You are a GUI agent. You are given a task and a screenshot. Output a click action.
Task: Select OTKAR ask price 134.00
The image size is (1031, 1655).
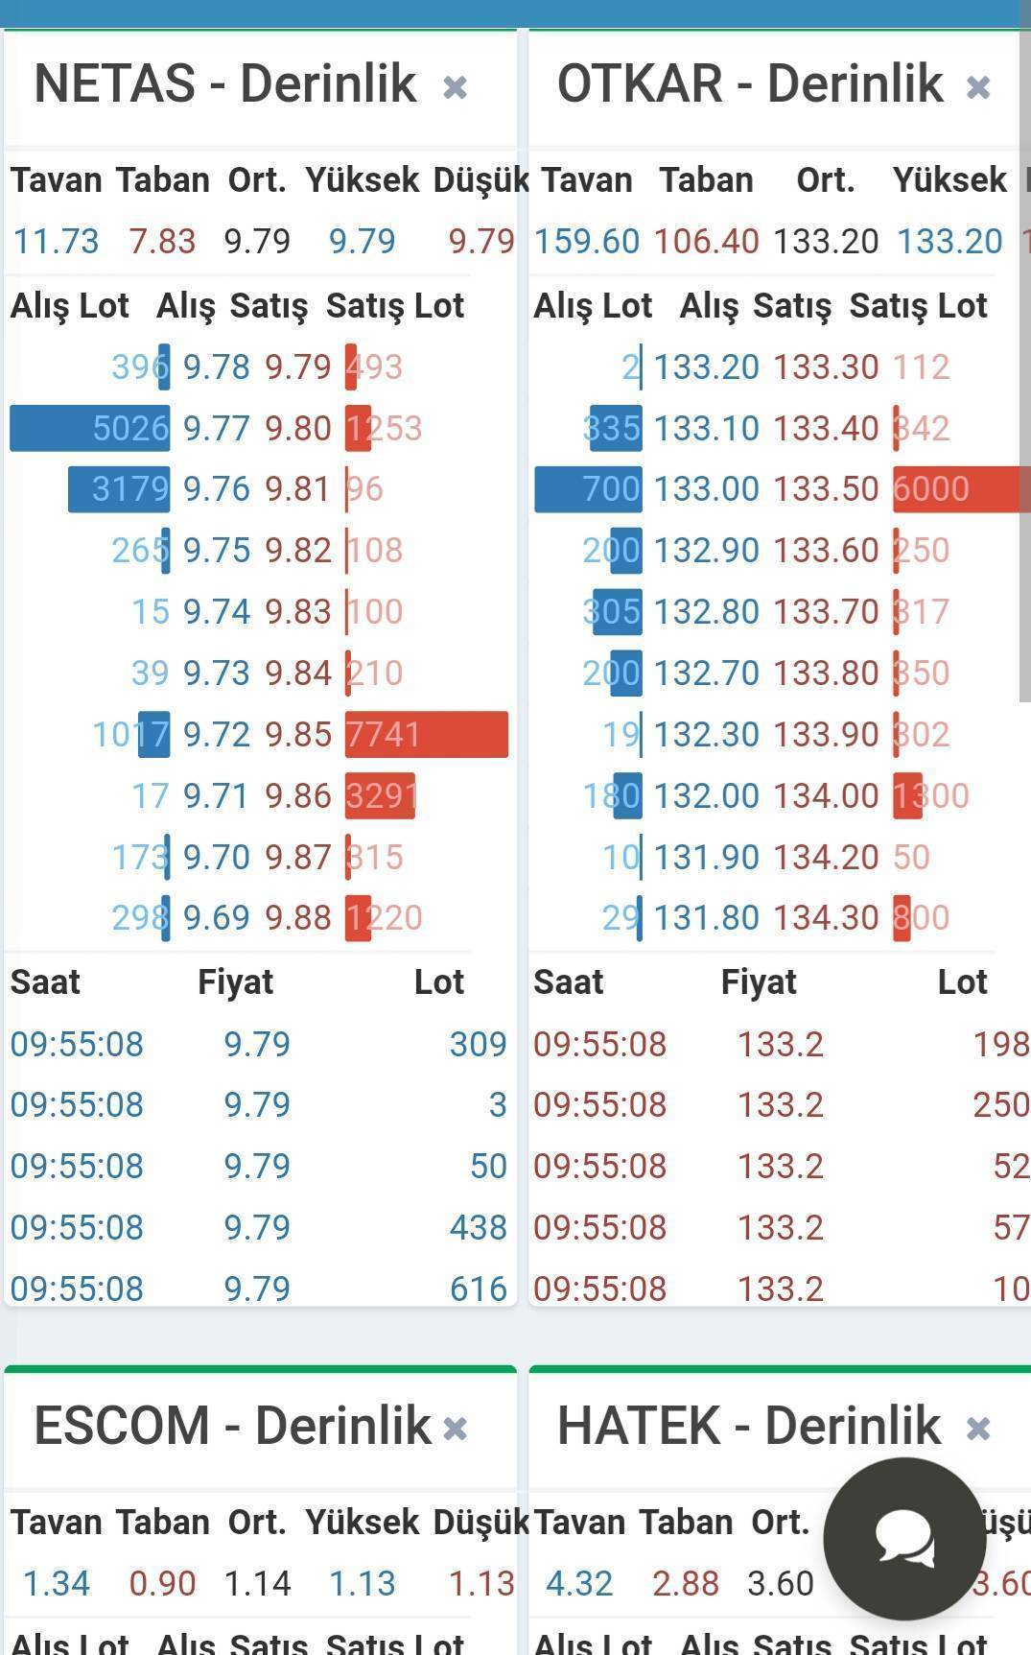pyautogui.click(x=826, y=795)
